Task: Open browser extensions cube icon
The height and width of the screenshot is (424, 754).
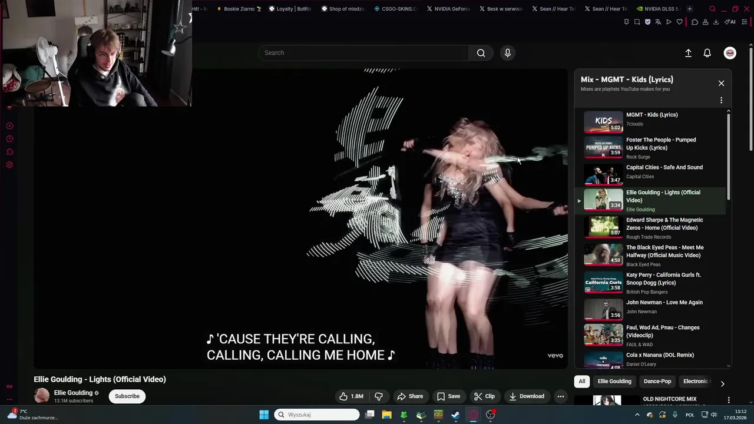Action: click(x=695, y=22)
